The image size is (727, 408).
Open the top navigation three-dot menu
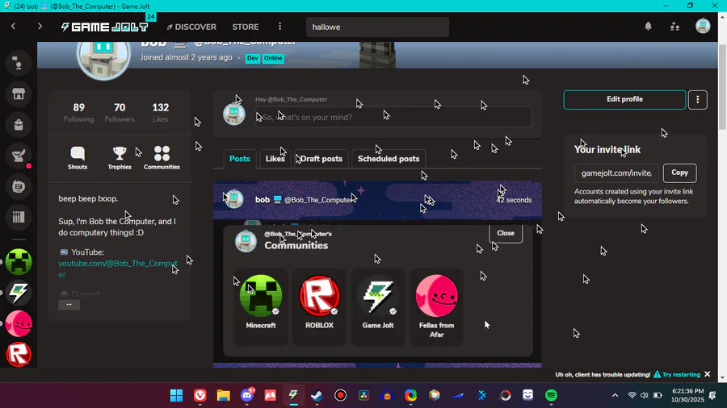coord(279,27)
